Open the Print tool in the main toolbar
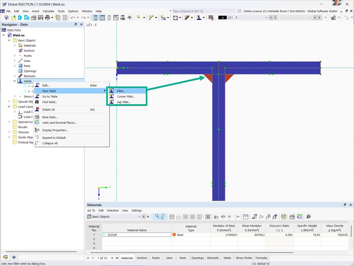Screen dimensions: 354x266 [47, 17]
